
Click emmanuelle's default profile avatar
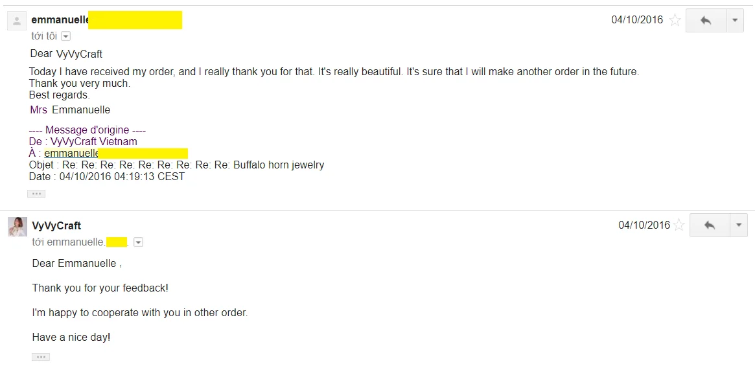click(17, 21)
